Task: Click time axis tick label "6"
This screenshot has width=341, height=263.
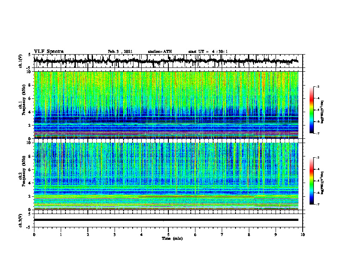Action: pos(195,235)
